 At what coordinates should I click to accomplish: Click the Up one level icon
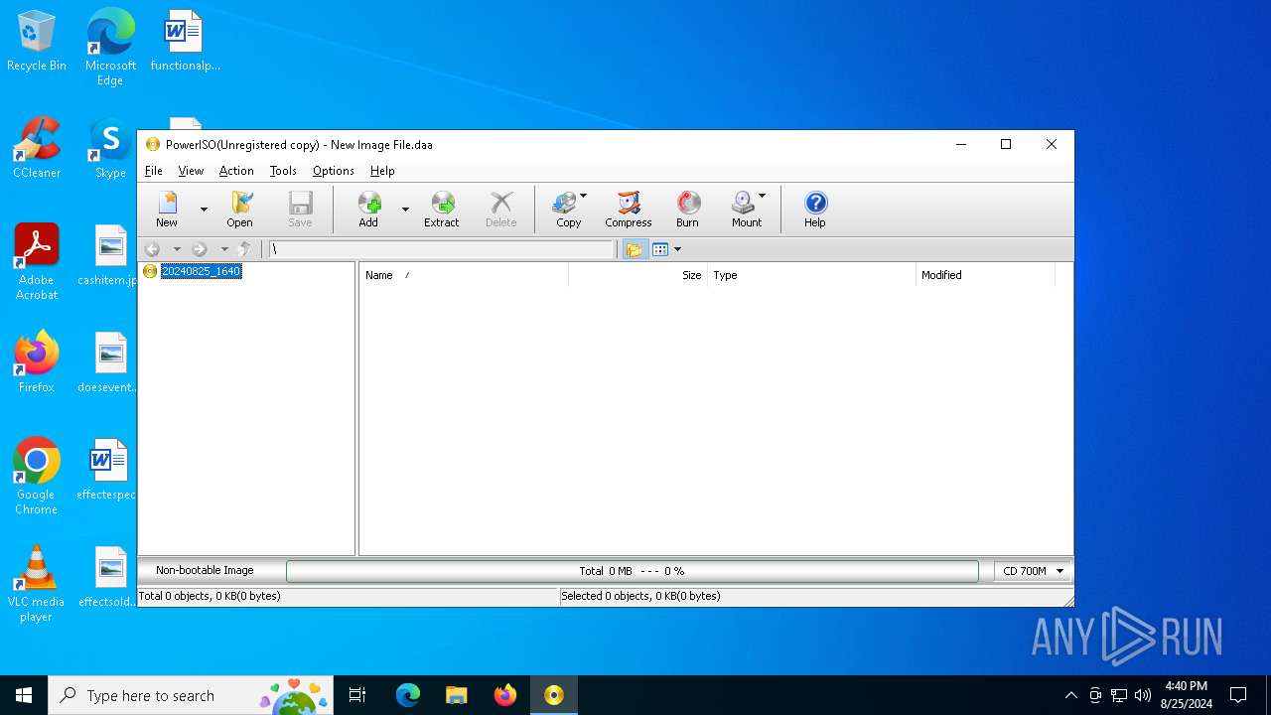(x=245, y=249)
